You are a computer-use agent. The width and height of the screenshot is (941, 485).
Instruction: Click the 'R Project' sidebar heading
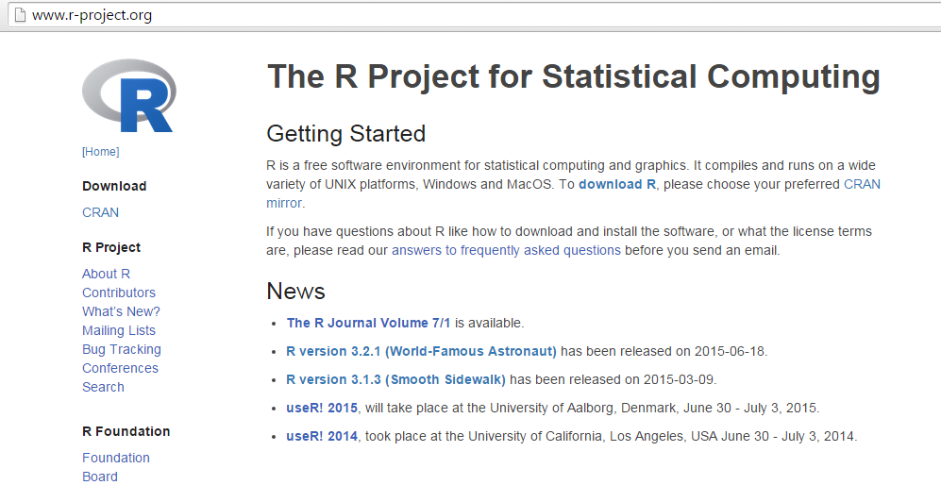pyautogui.click(x=111, y=247)
